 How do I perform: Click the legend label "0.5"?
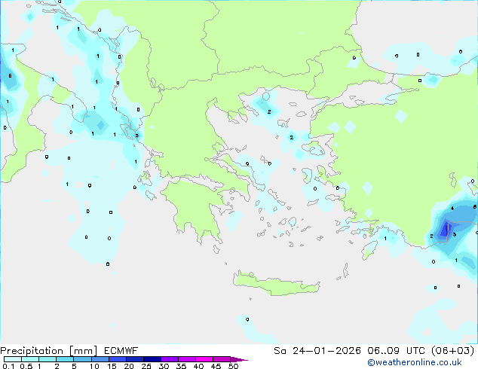[26, 366]
